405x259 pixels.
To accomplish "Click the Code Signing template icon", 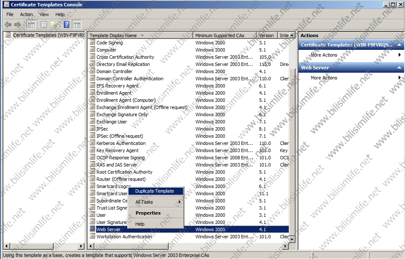I will (93, 43).
